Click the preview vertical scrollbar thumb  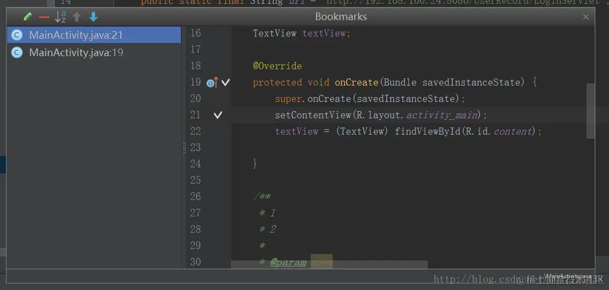click(590, 111)
